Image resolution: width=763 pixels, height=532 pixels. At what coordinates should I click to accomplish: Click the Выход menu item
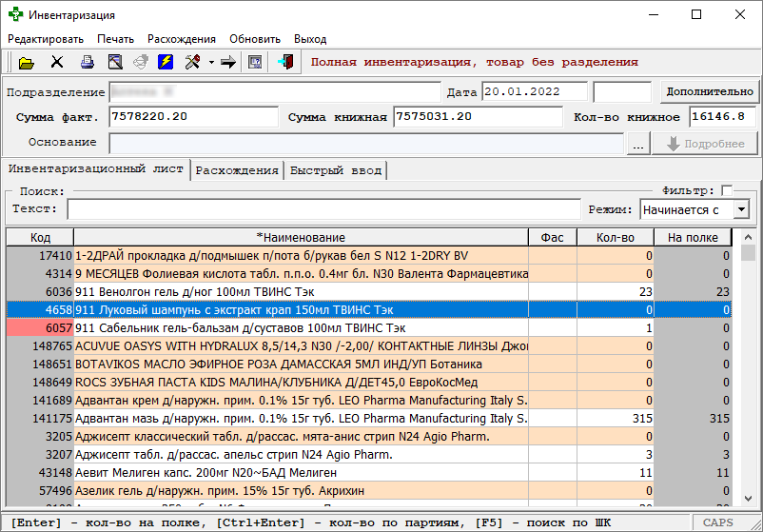(310, 39)
